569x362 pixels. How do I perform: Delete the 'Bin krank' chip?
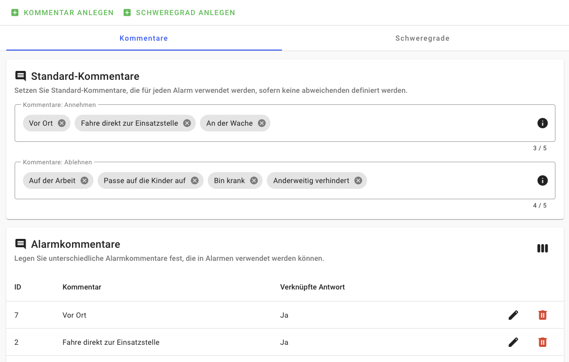[x=254, y=180]
